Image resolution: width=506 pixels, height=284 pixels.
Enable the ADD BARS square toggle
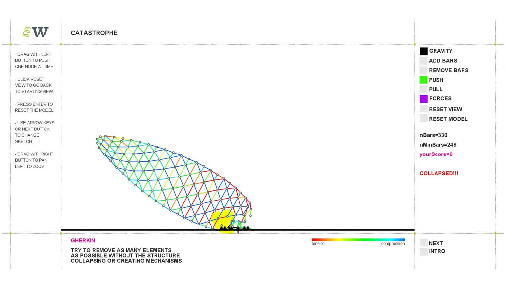coord(423,61)
